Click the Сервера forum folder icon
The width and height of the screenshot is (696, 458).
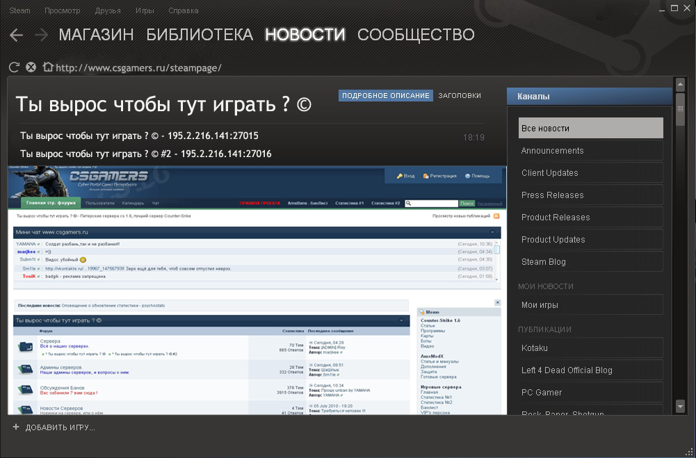coord(26,347)
